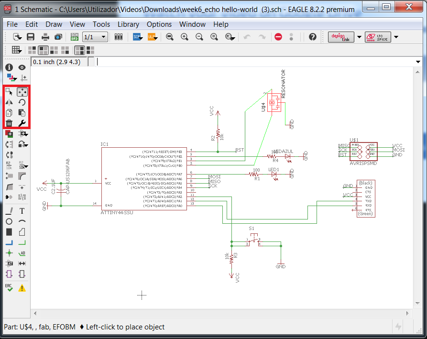The image size is (427, 339).
Task: Toggle the last layout icon in the row
Action: point(90,50)
